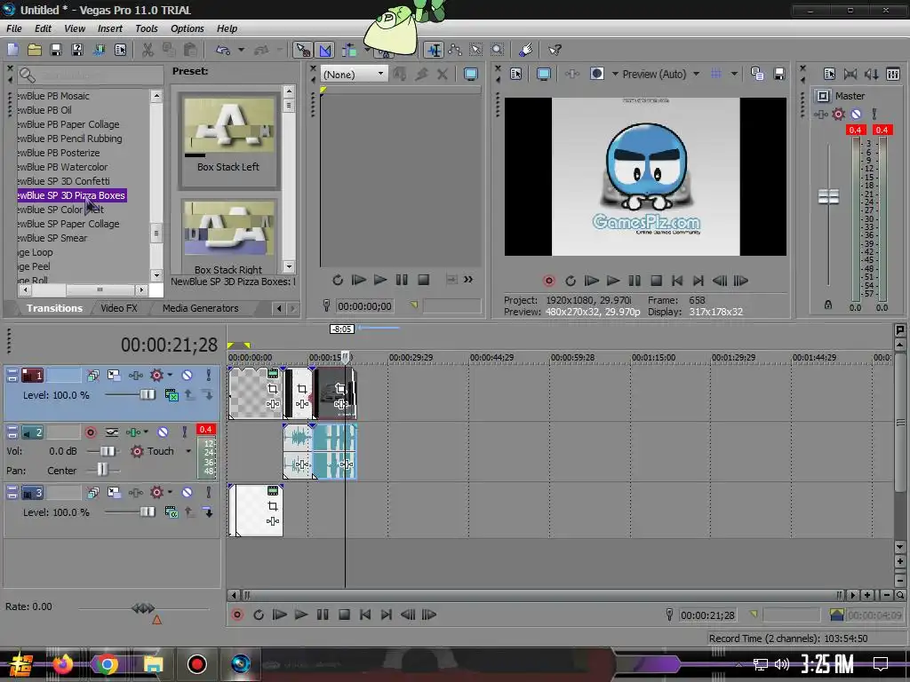Stop playback in the transport bar
This screenshot has width=910, height=682.
(x=344, y=615)
